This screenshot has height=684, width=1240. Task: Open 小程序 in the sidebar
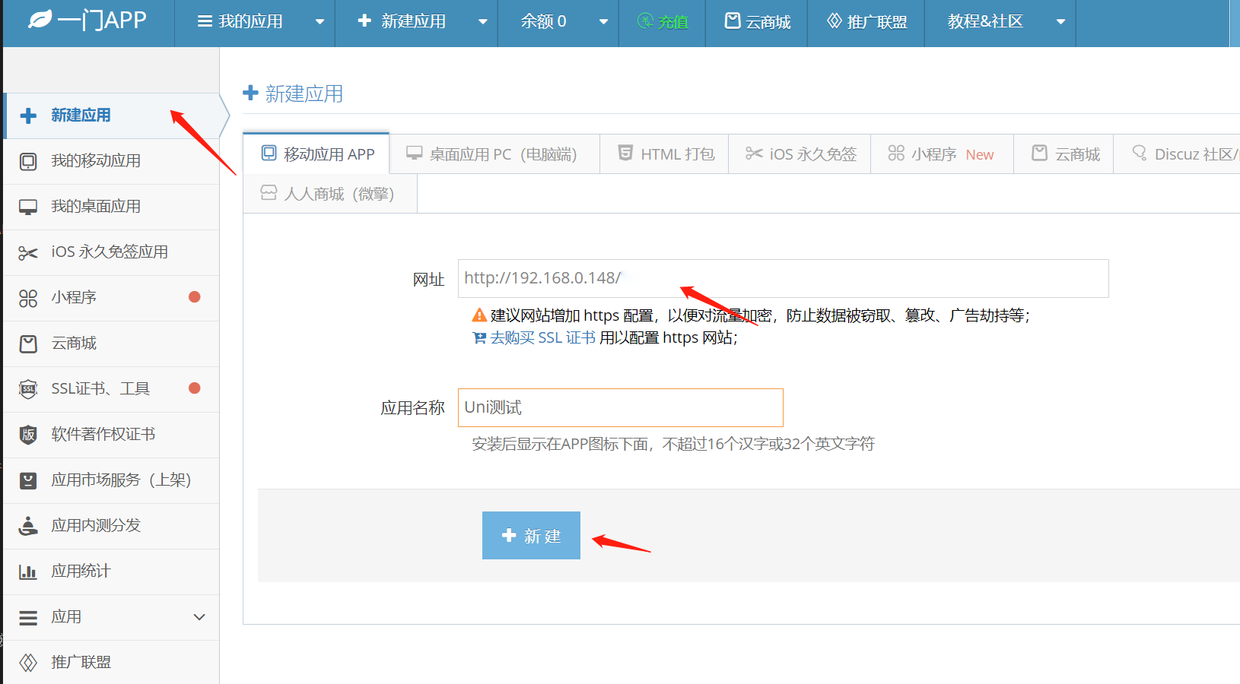click(x=111, y=298)
